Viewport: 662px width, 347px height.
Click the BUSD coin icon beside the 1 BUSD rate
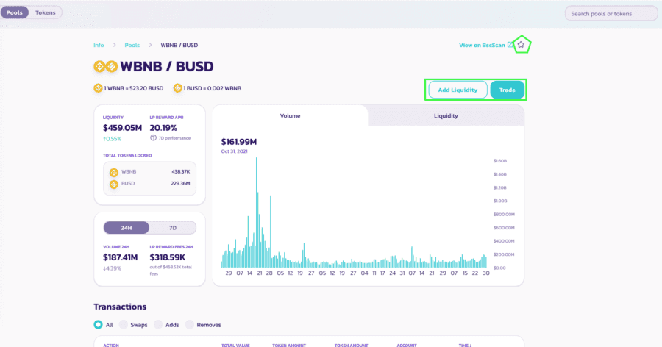pyautogui.click(x=177, y=88)
